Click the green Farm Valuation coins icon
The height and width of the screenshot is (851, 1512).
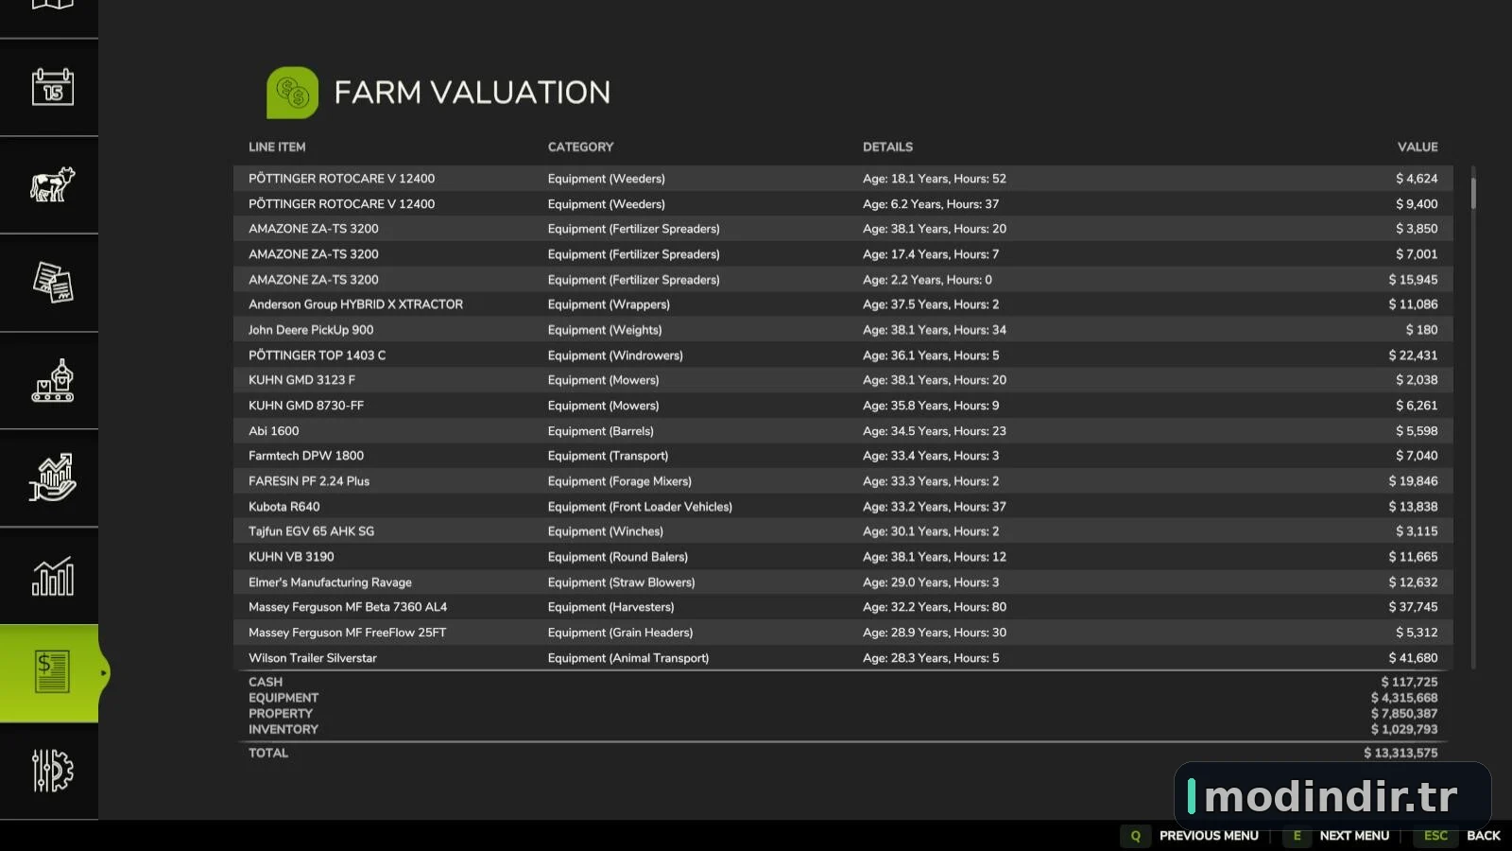[292, 93]
